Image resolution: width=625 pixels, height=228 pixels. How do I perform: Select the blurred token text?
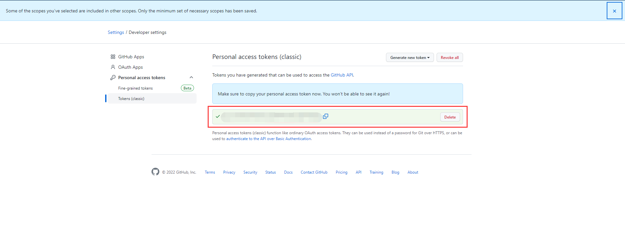[x=271, y=117]
